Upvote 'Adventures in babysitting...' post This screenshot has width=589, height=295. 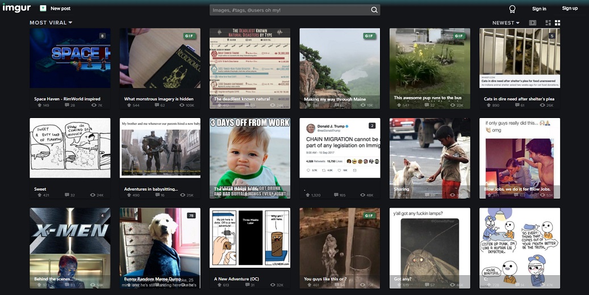click(x=130, y=195)
